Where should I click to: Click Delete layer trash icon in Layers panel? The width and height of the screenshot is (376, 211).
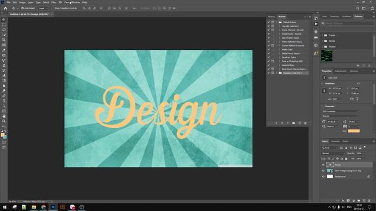coord(370,200)
